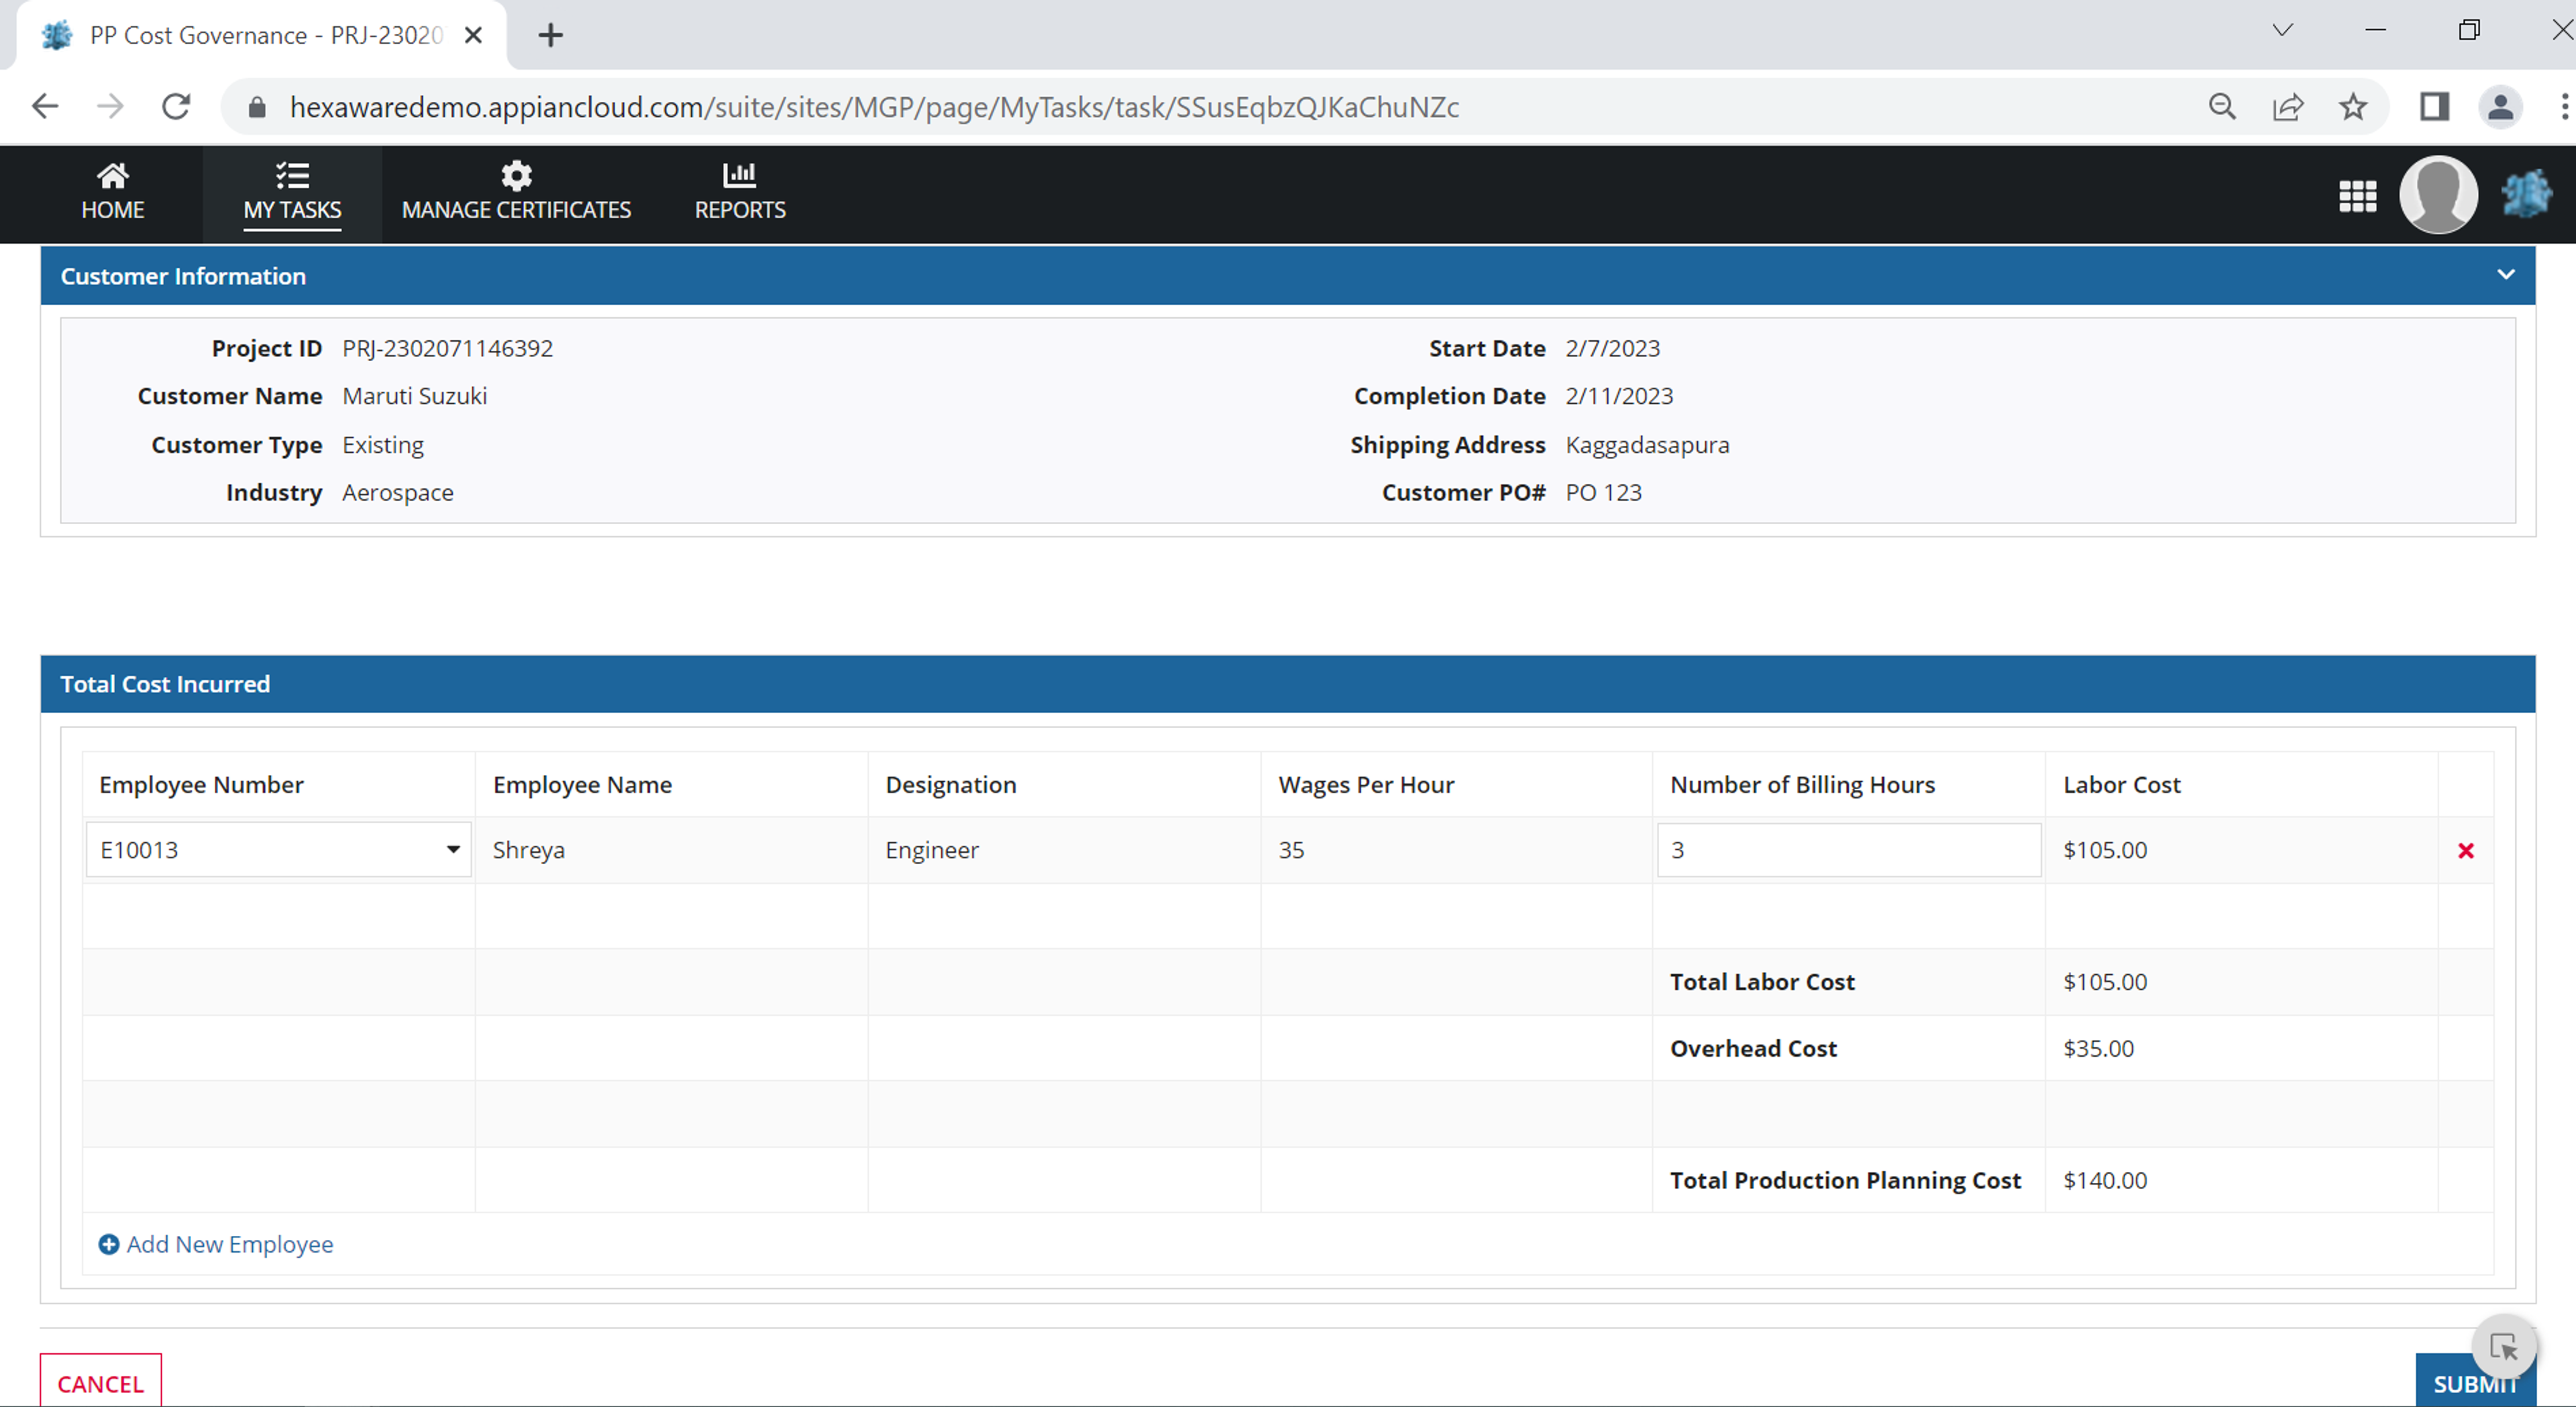The height and width of the screenshot is (1407, 2576).
Task: Open the Employee Number dropdown E10013
Action: click(x=278, y=850)
